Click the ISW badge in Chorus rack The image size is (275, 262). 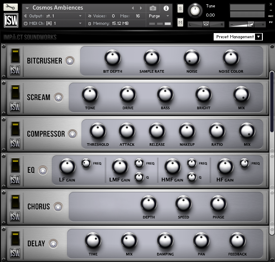[x=15, y=217]
